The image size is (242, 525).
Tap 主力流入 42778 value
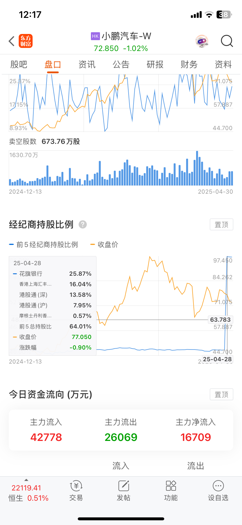[46, 437]
